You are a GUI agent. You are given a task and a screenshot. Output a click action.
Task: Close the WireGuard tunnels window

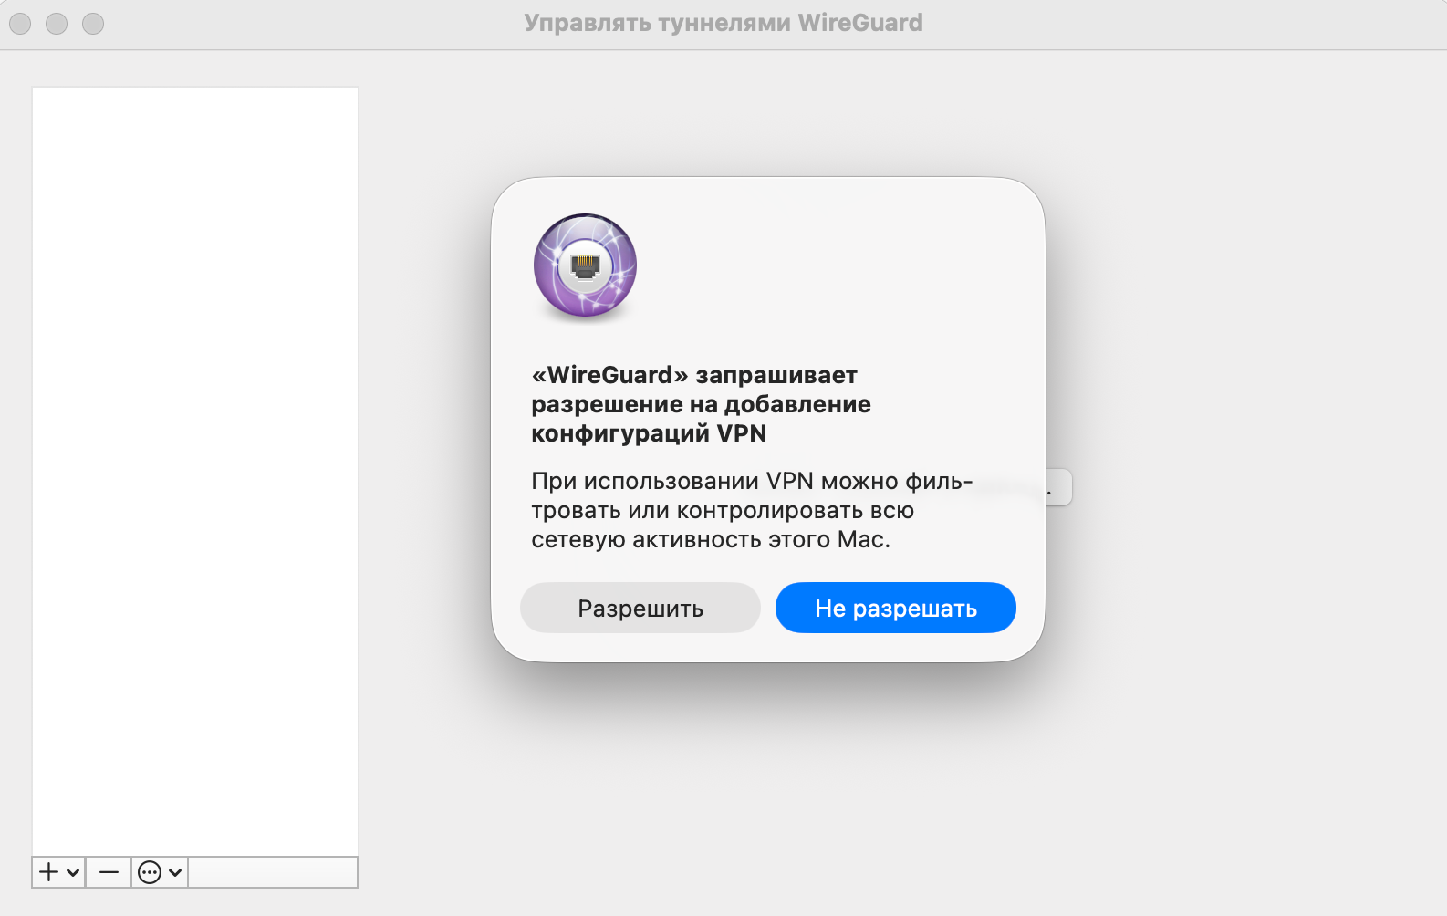[20, 24]
